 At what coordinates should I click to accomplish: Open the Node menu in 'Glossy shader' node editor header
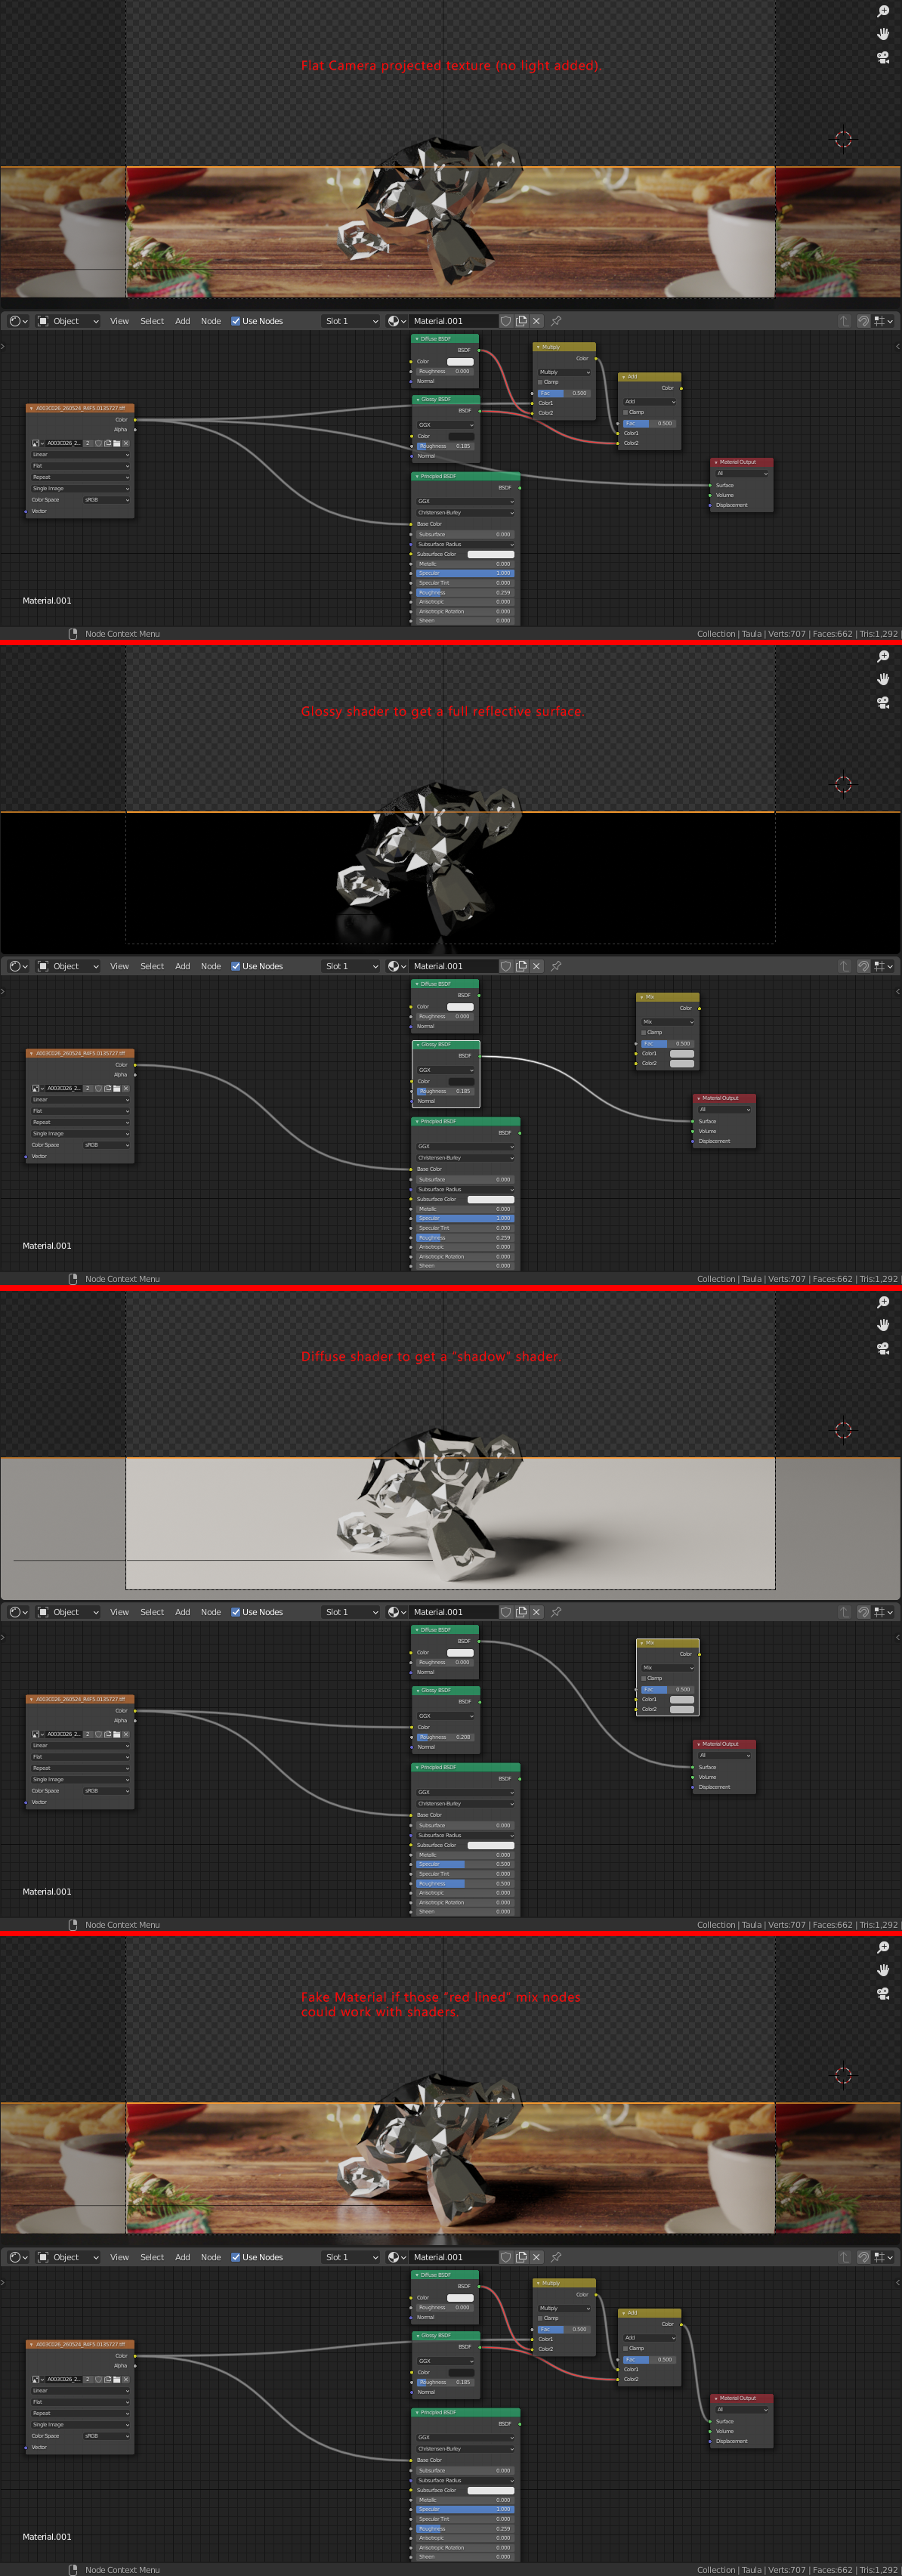210,966
